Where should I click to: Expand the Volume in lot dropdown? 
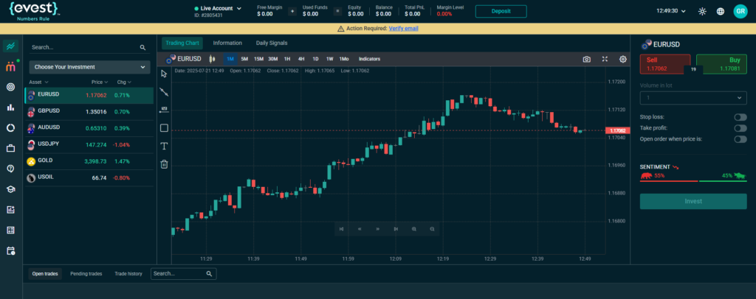point(693,98)
